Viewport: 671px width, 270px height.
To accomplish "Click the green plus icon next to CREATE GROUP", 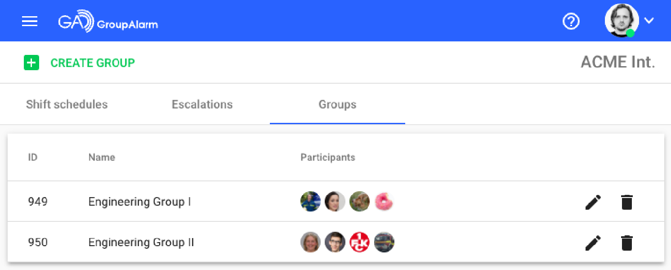I will pos(31,63).
